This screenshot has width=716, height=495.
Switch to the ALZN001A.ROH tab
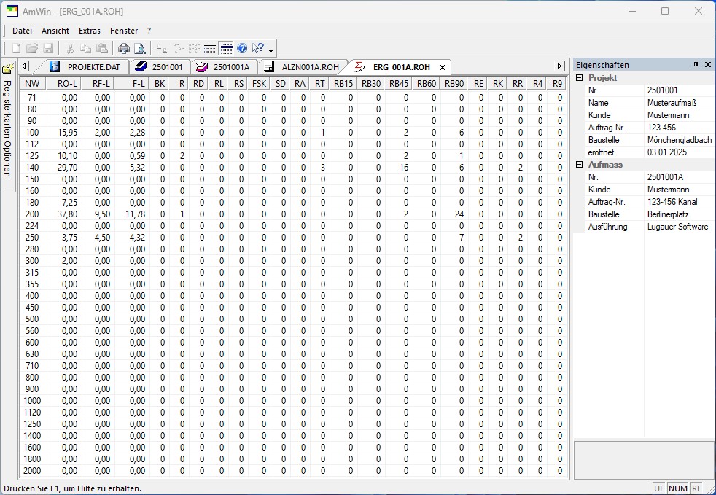[x=303, y=66]
